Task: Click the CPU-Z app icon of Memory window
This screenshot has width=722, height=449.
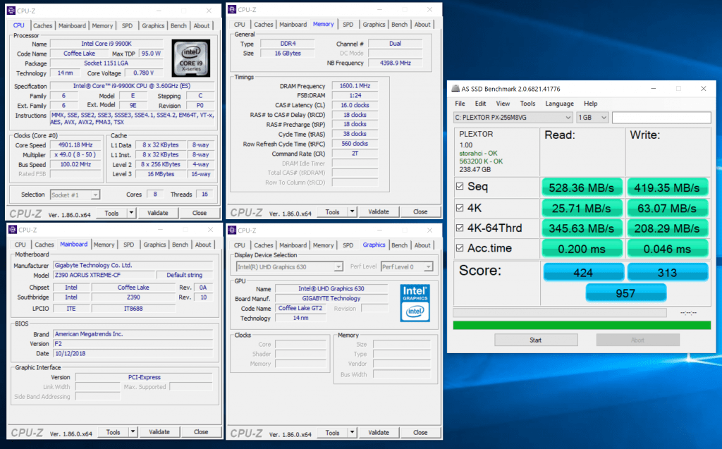Action: click(233, 9)
